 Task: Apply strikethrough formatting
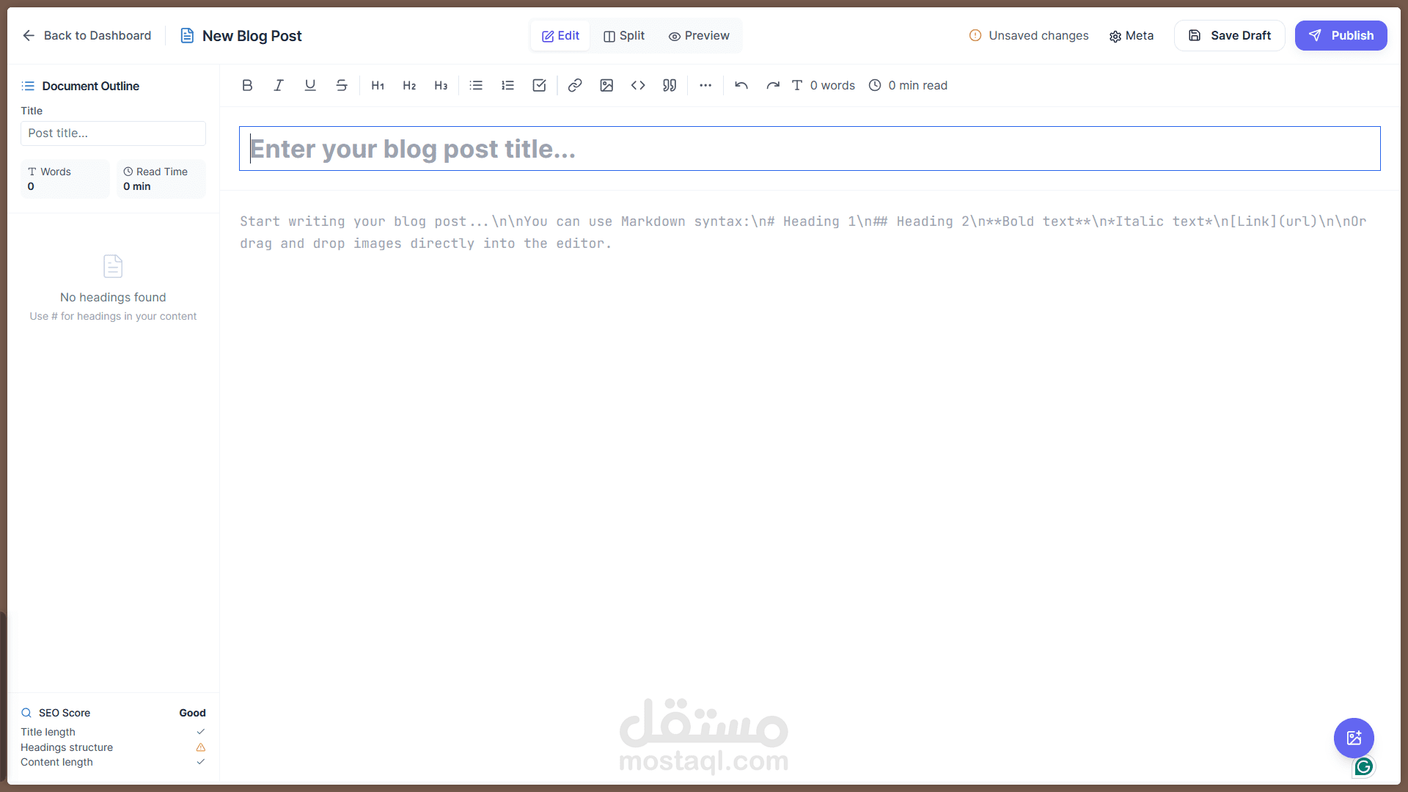click(x=342, y=86)
